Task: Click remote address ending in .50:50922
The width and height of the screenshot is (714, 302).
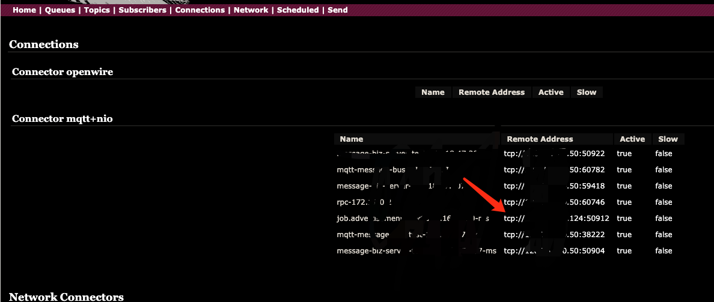Action: click(554, 154)
